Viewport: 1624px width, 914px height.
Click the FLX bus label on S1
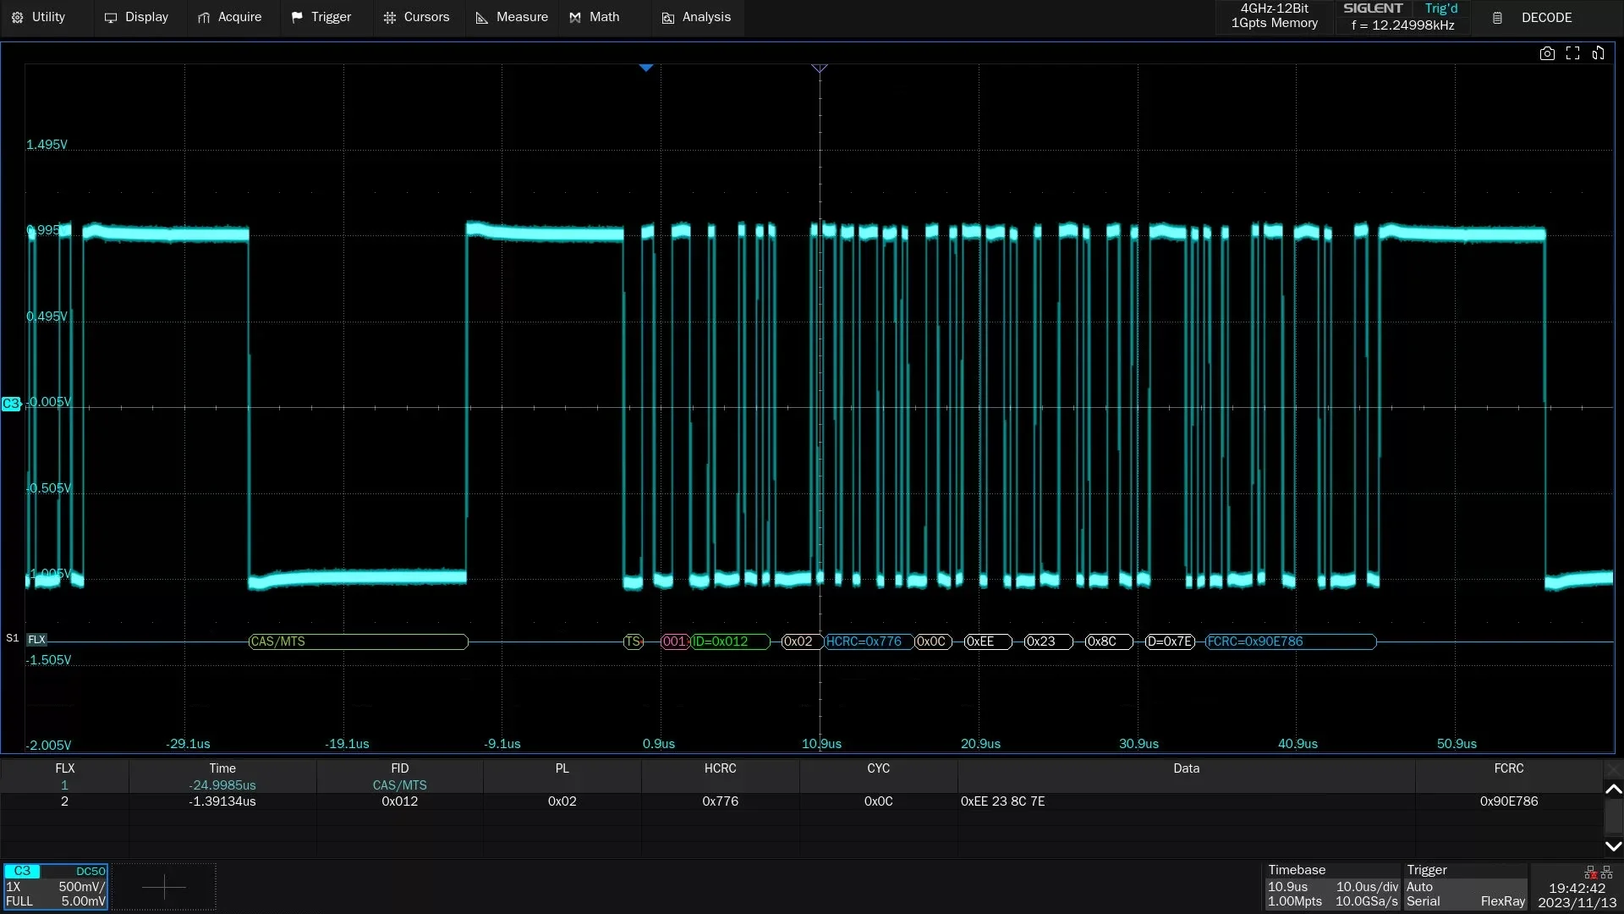coord(37,640)
